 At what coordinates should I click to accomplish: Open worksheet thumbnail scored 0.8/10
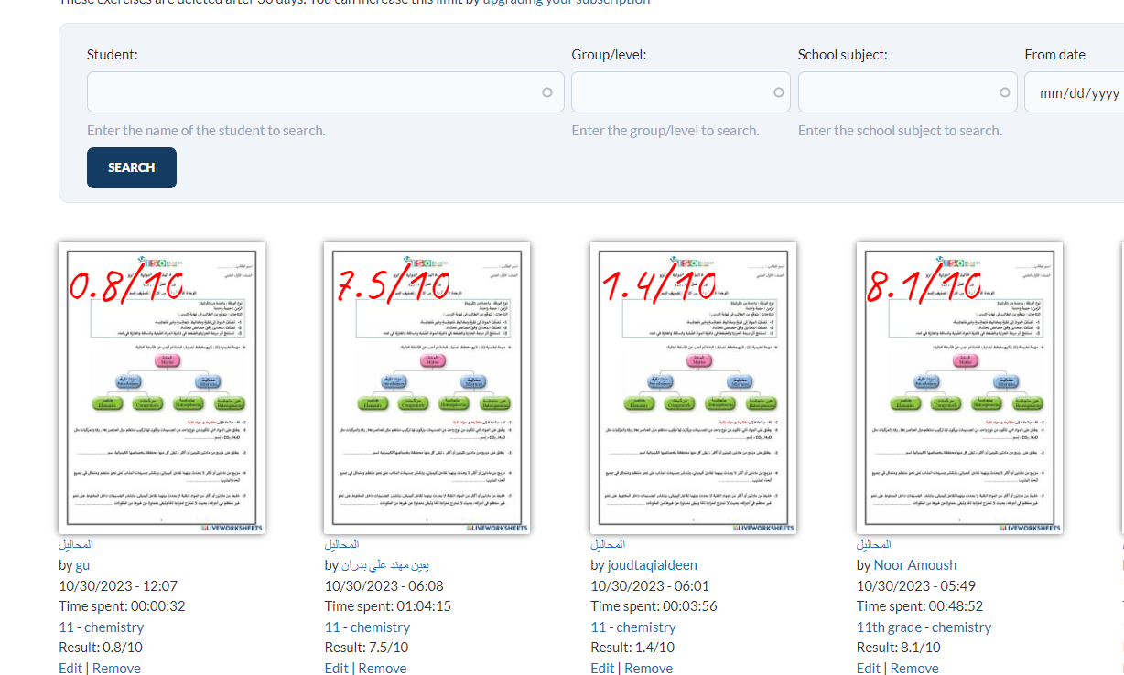[161, 388]
